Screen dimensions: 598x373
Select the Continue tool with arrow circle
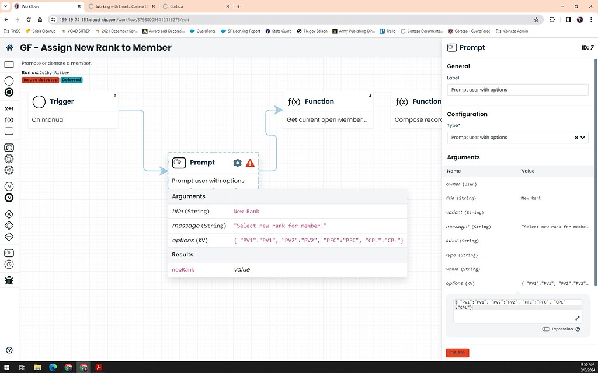click(9, 170)
